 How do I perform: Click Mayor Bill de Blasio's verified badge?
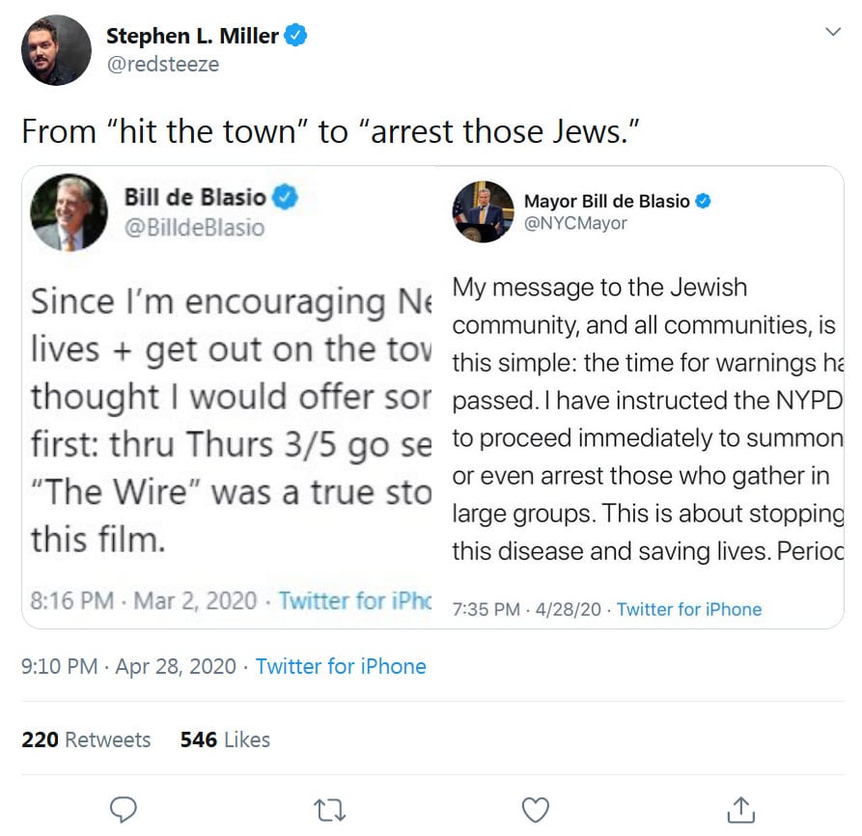[704, 201]
